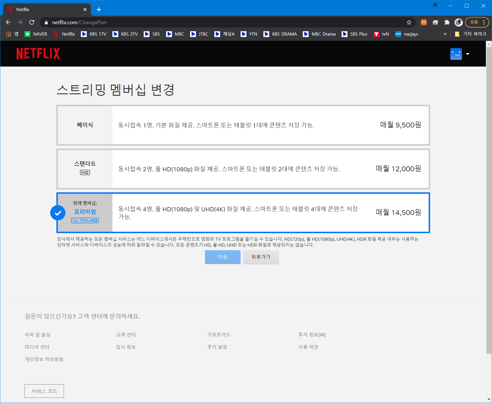Close the Netflix tab

click(x=85, y=10)
